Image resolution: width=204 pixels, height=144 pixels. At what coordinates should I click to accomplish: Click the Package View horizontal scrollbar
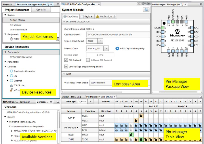(178, 92)
